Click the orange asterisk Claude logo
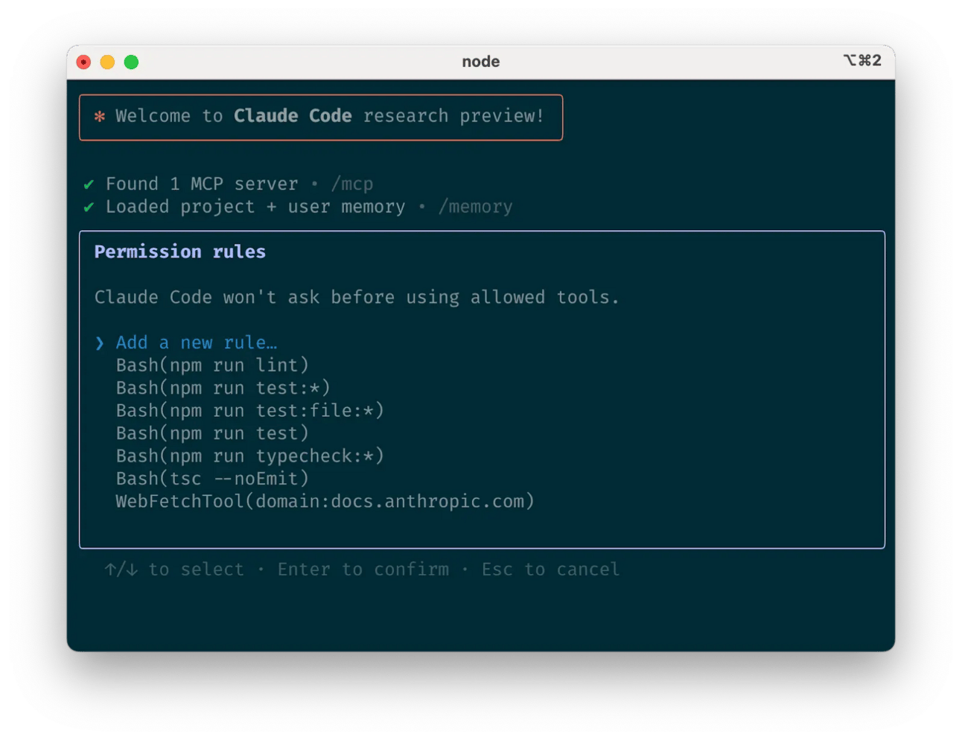The height and width of the screenshot is (740, 962). click(99, 117)
